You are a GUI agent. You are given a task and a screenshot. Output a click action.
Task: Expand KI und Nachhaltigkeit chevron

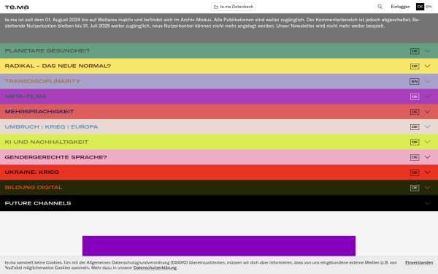(427, 142)
